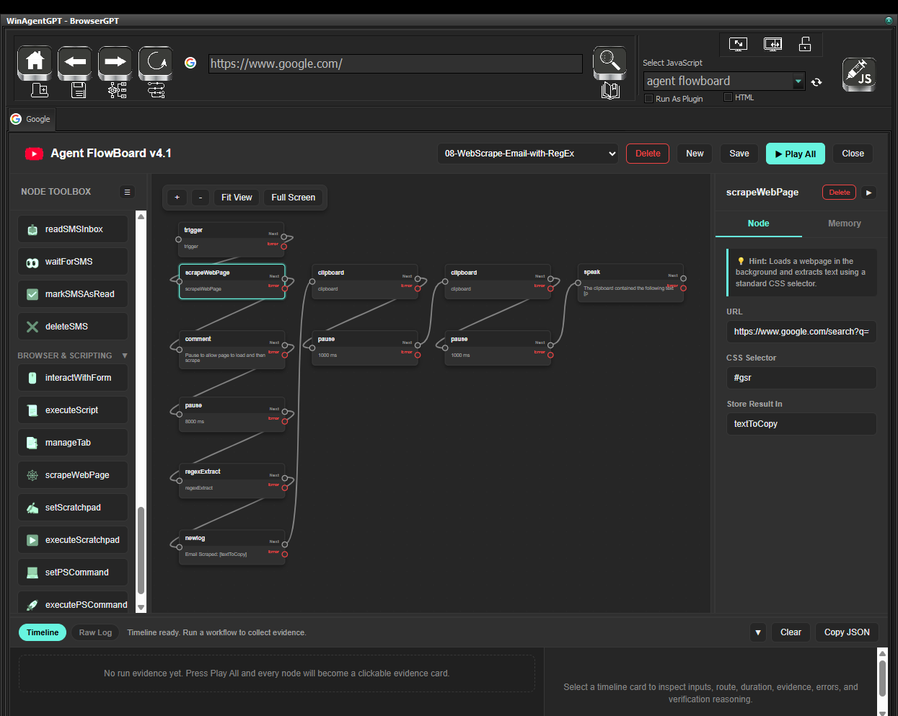Edit the CSS Selector field

tap(801, 378)
